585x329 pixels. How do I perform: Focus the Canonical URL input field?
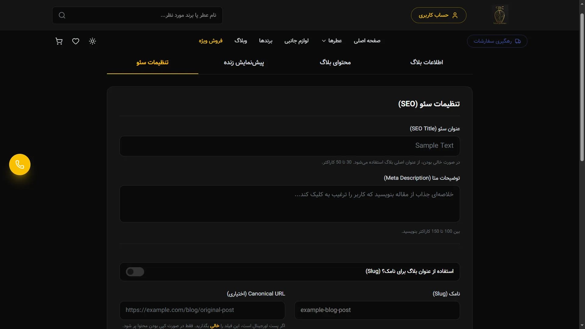(x=202, y=310)
